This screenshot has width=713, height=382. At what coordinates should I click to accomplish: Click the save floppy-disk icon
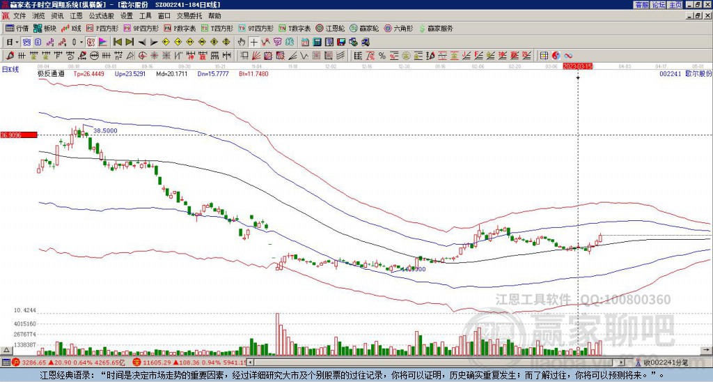(341, 42)
